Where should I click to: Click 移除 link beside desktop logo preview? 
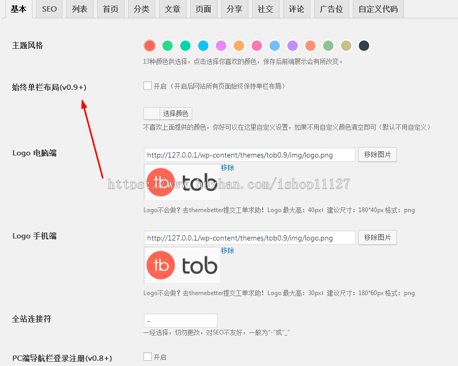coord(227,168)
